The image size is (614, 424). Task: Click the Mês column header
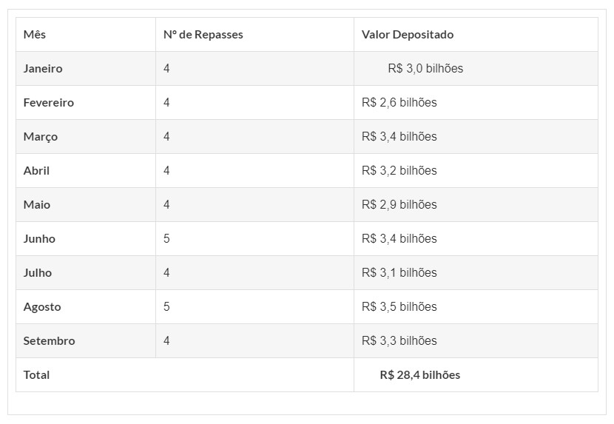35,35
